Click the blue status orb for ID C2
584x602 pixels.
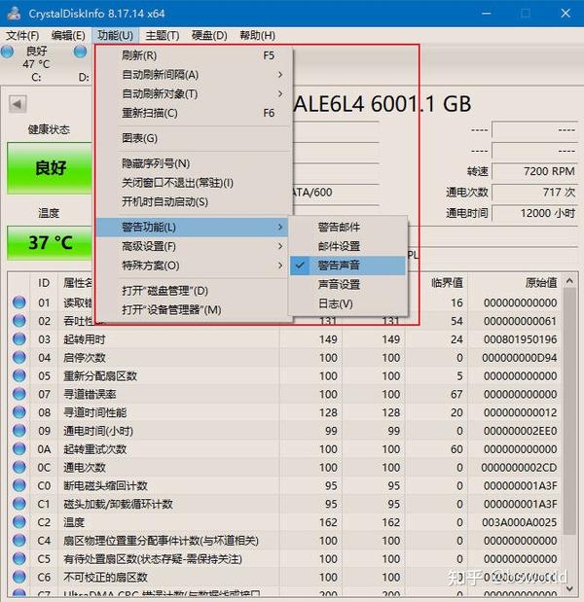click(x=19, y=522)
